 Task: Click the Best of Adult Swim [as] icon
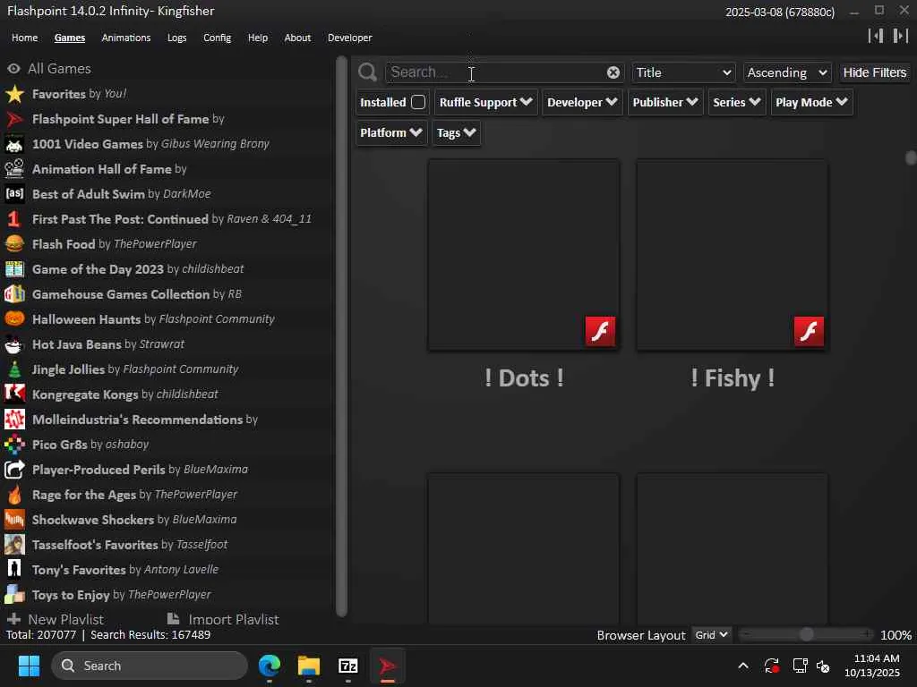[14, 193]
